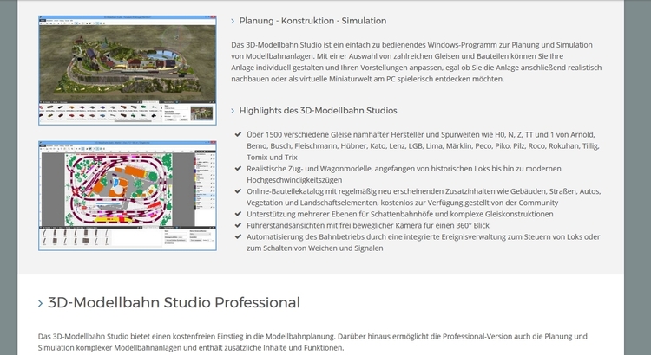This screenshot has height=355, width=651.
Task: Click the checkmark beside 'Online-Bauteilekatalog'
Action: tap(238, 191)
